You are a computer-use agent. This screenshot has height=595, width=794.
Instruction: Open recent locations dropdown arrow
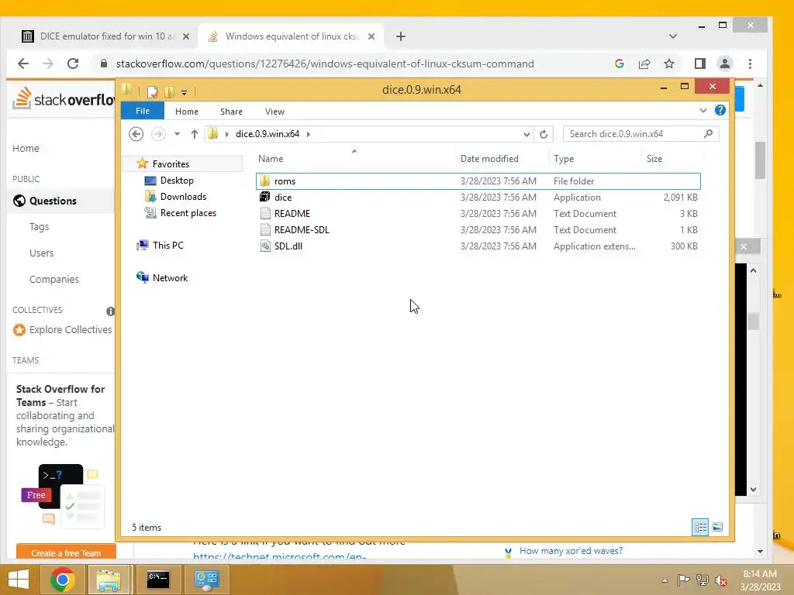177,134
